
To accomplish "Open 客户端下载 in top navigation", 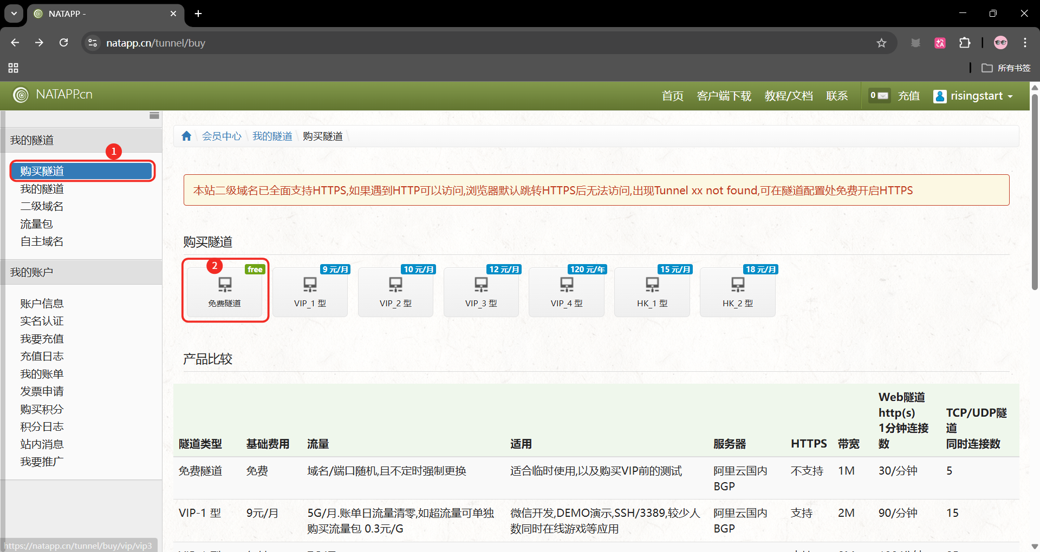I will pos(724,96).
